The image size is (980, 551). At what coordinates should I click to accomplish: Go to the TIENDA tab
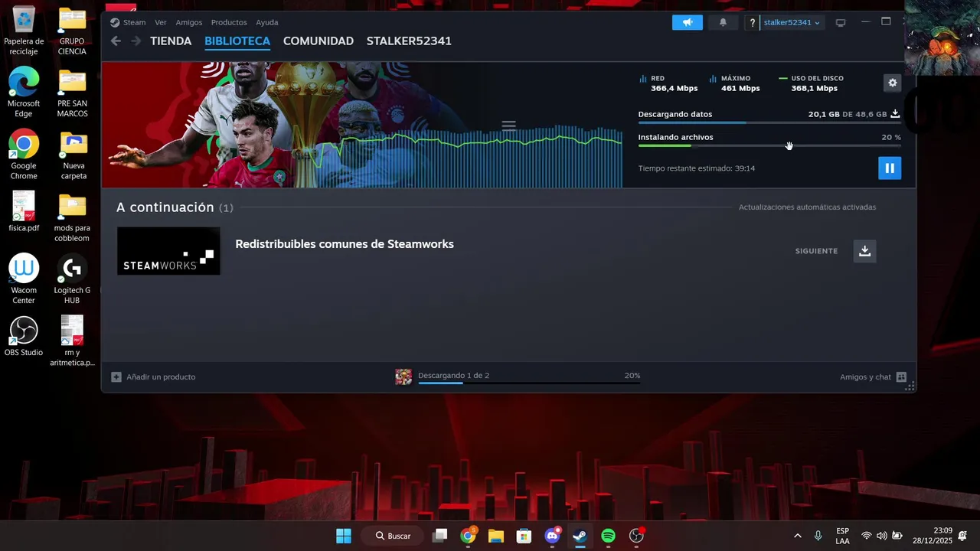[171, 41]
